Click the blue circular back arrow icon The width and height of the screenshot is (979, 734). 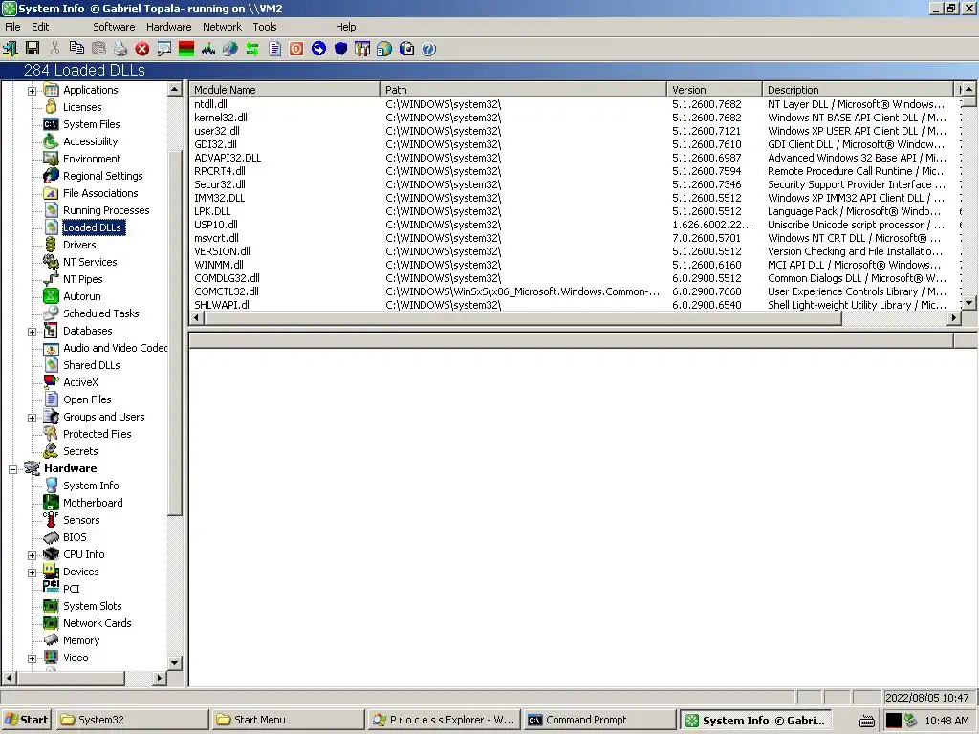pos(318,49)
